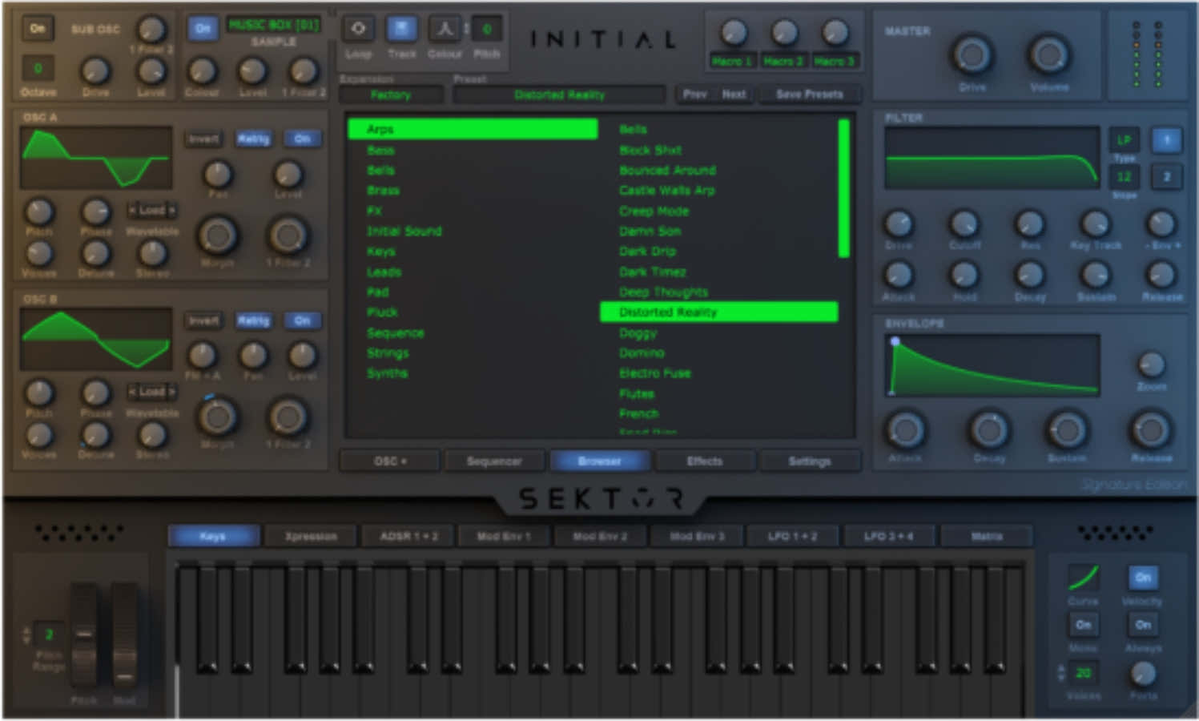Toggle the Sample On switch
The height and width of the screenshot is (721, 1199).
203,29
